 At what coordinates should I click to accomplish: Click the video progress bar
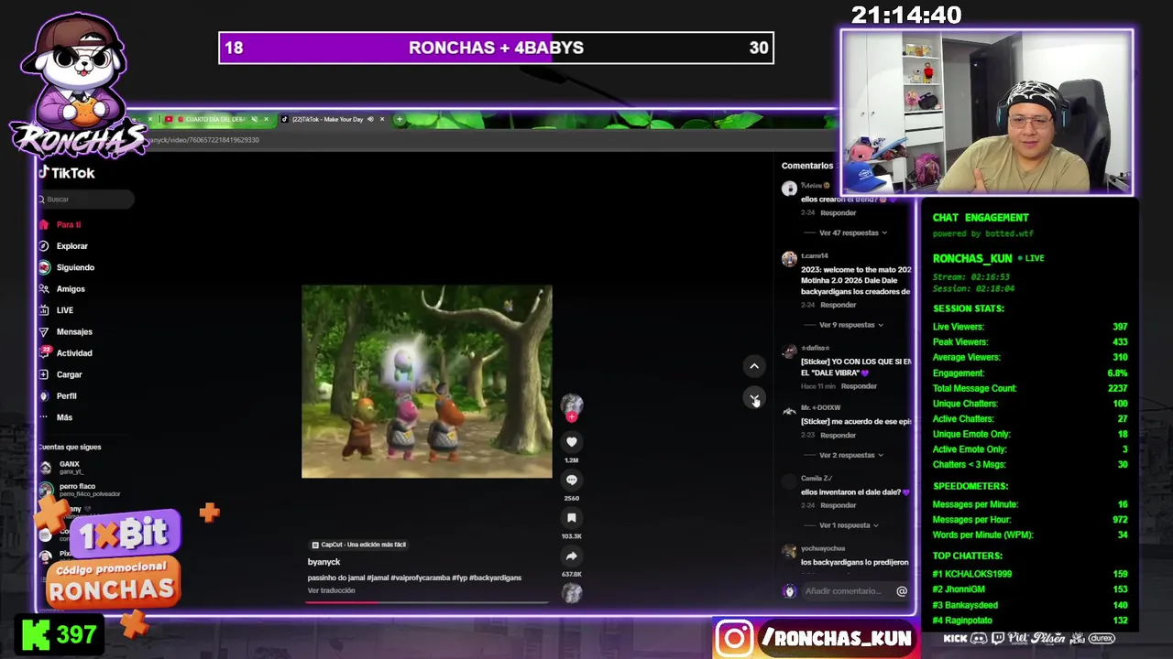(x=428, y=602)
